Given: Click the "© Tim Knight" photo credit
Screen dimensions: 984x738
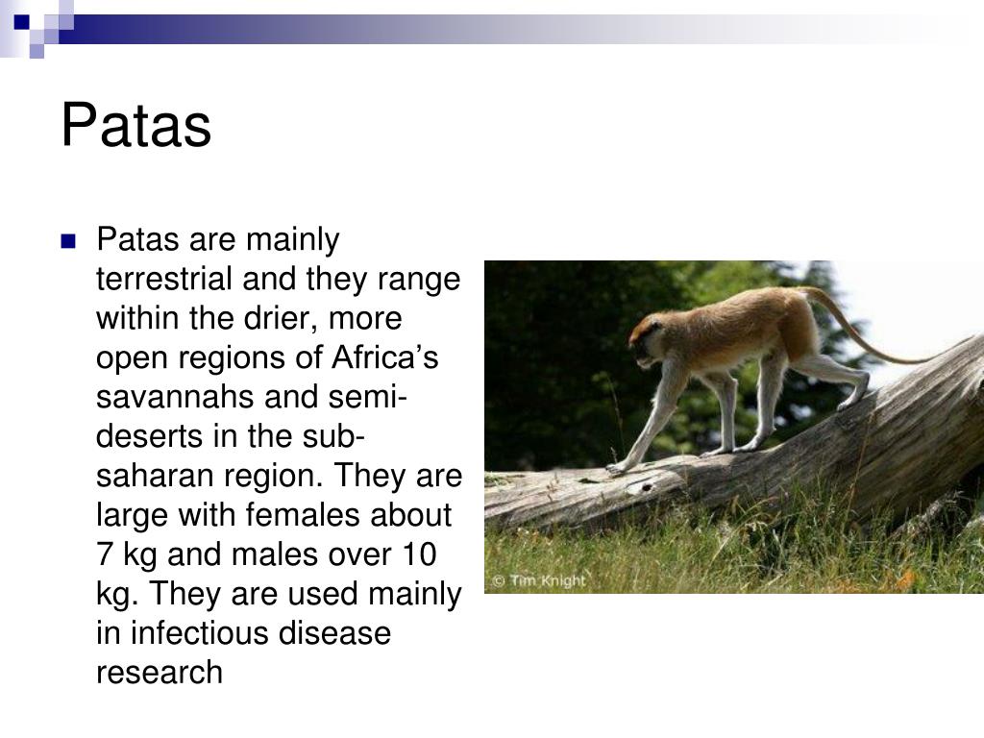Looking at the screenshot, I should (x=539, y=580).
